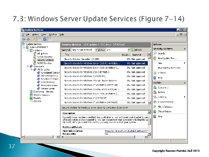Click the Revision History icon

(155, 102)
